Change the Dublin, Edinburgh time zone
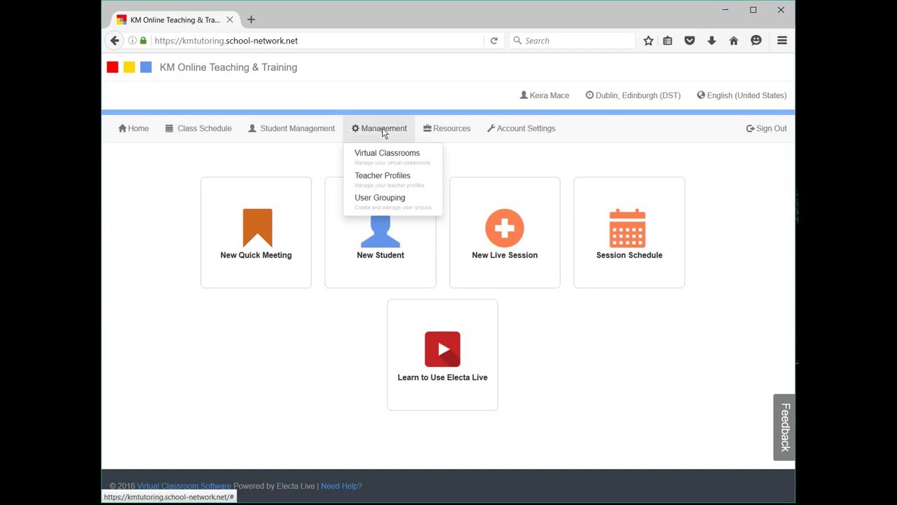The image size is (897, 505). (x=634, y=95)
